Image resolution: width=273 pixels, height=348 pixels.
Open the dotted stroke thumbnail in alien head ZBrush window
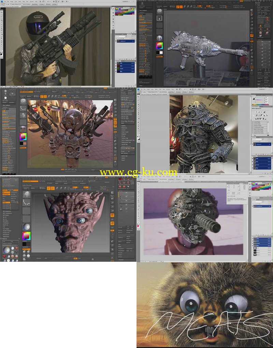[x=26, y=202]
